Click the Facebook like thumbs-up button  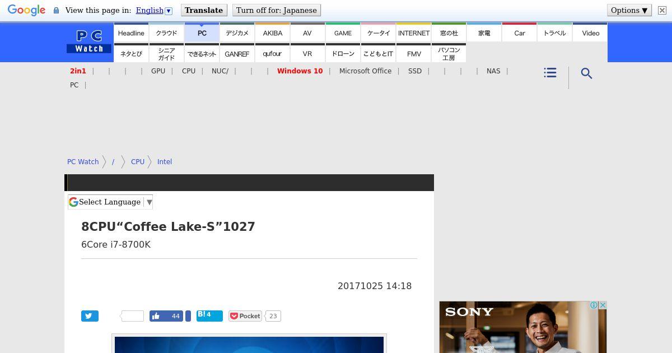point(167,316)
